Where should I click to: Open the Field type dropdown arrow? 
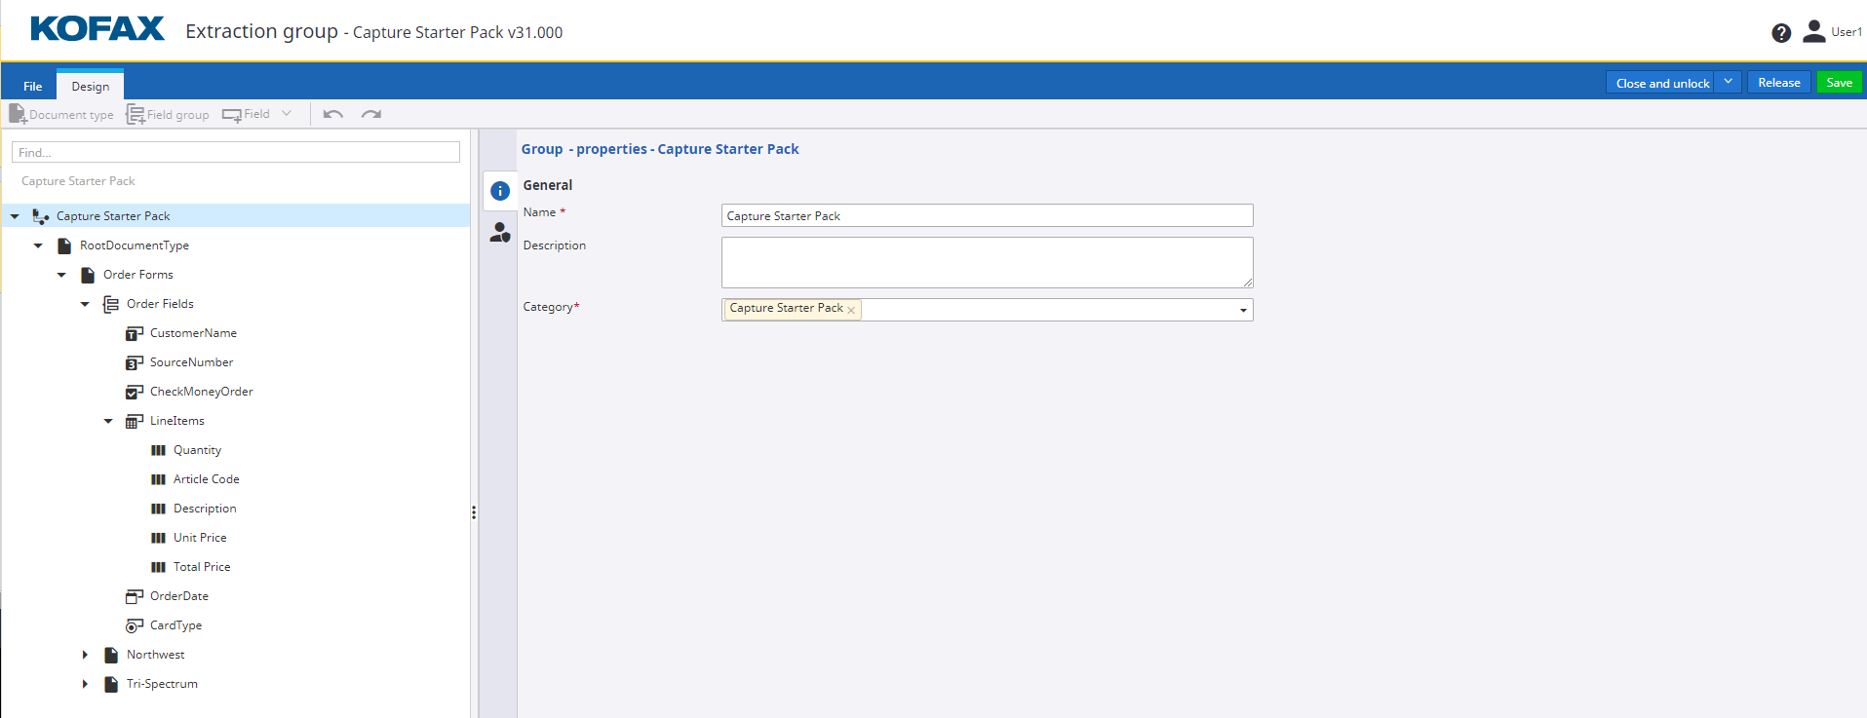click(x=287, y=114)
